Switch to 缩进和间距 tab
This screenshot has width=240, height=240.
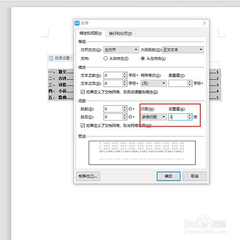[91, 33]
